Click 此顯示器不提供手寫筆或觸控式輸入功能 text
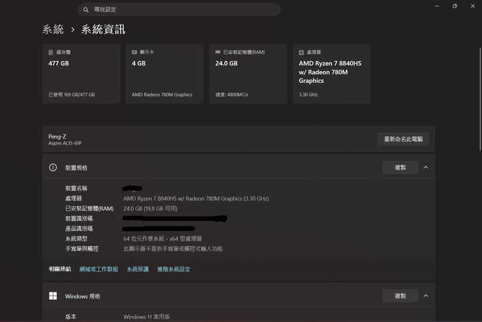The image size is (482, 322). tap(173, 248)
